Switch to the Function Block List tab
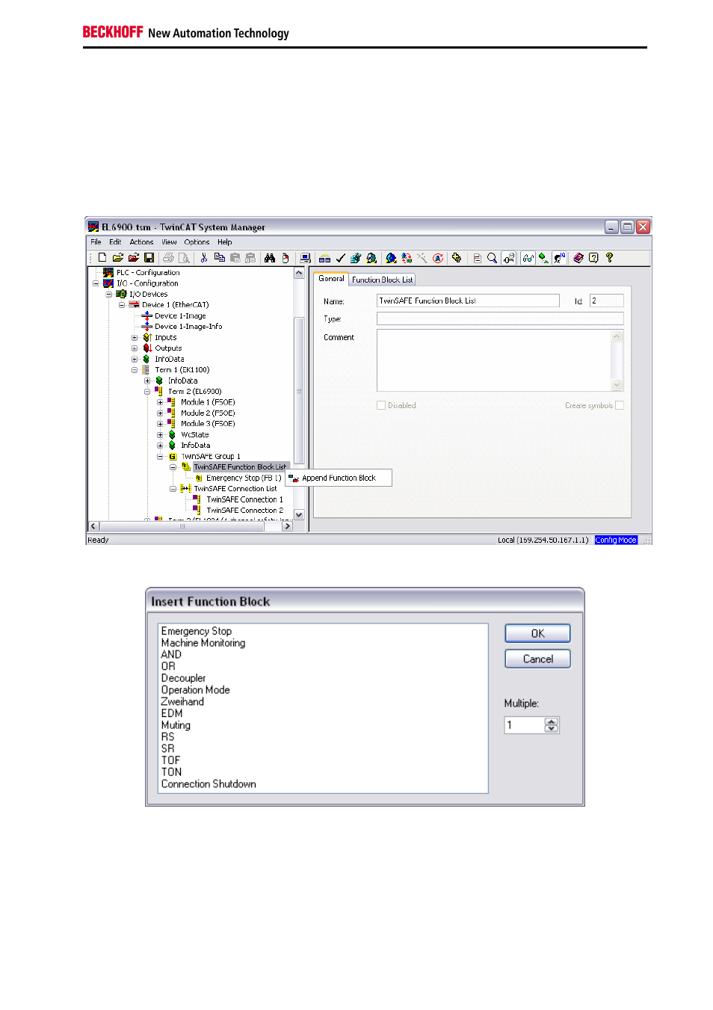This screenshot has height=1010, width=713. click(382, 280)
